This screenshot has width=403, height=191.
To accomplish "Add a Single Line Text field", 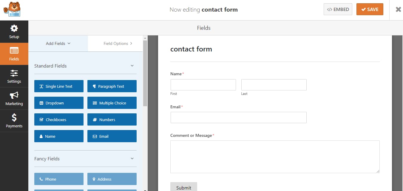I will pos(59,86).
